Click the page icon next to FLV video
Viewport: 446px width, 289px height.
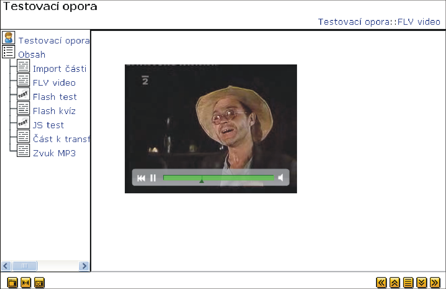(x=23, y=80)
